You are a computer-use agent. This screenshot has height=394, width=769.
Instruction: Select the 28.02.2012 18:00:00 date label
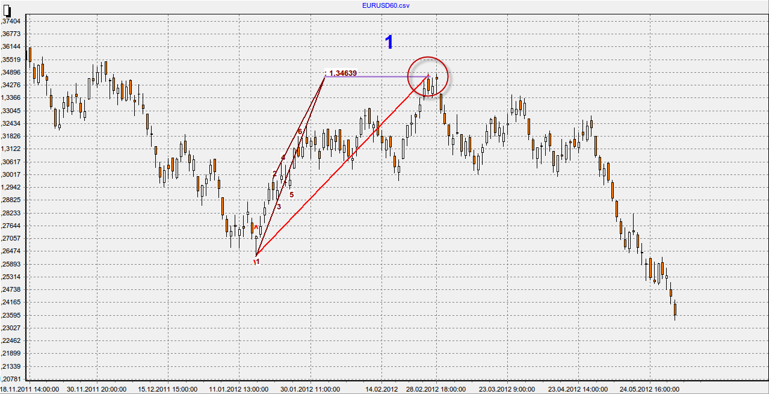[435, 389]
